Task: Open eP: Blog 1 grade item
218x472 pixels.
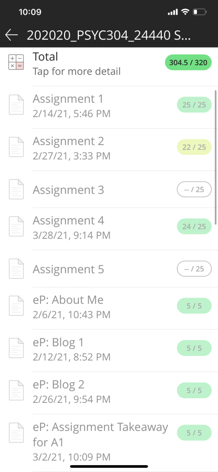Action: pyautogui.click(x=109, y=351)
